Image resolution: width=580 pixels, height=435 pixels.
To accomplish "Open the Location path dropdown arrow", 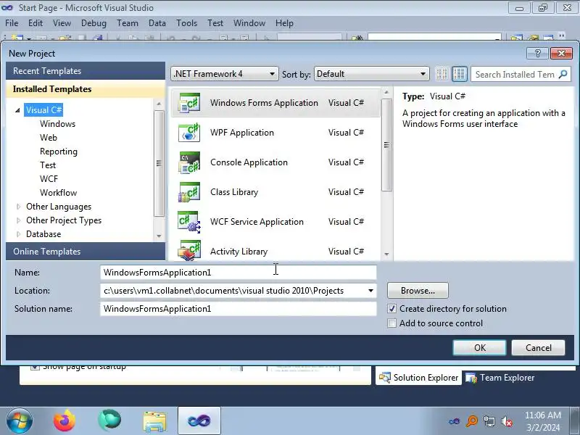I will pos(370,291).
